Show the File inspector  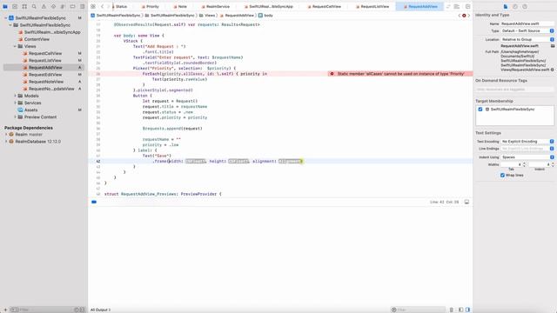coord(506,6)
